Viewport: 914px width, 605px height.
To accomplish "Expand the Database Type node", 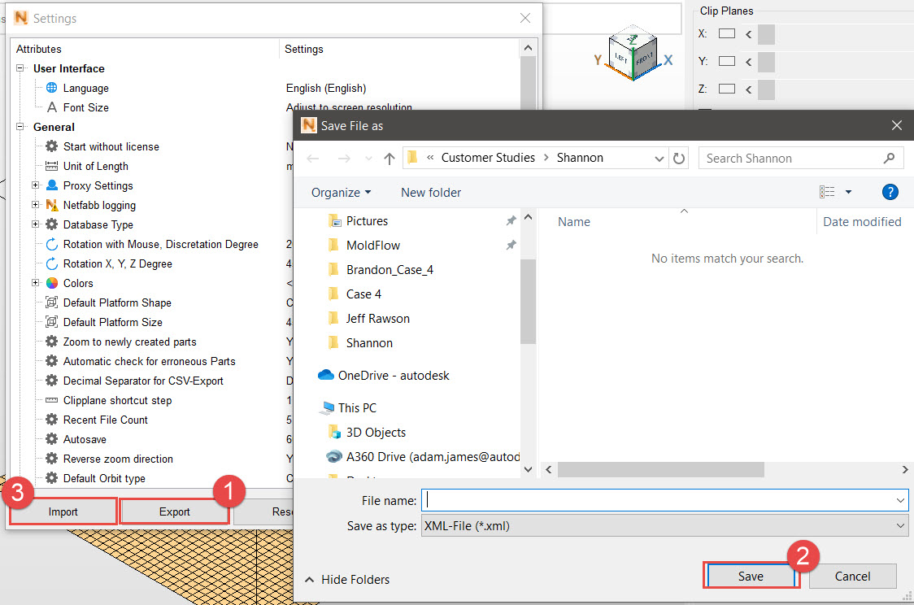I will (36, 224).
